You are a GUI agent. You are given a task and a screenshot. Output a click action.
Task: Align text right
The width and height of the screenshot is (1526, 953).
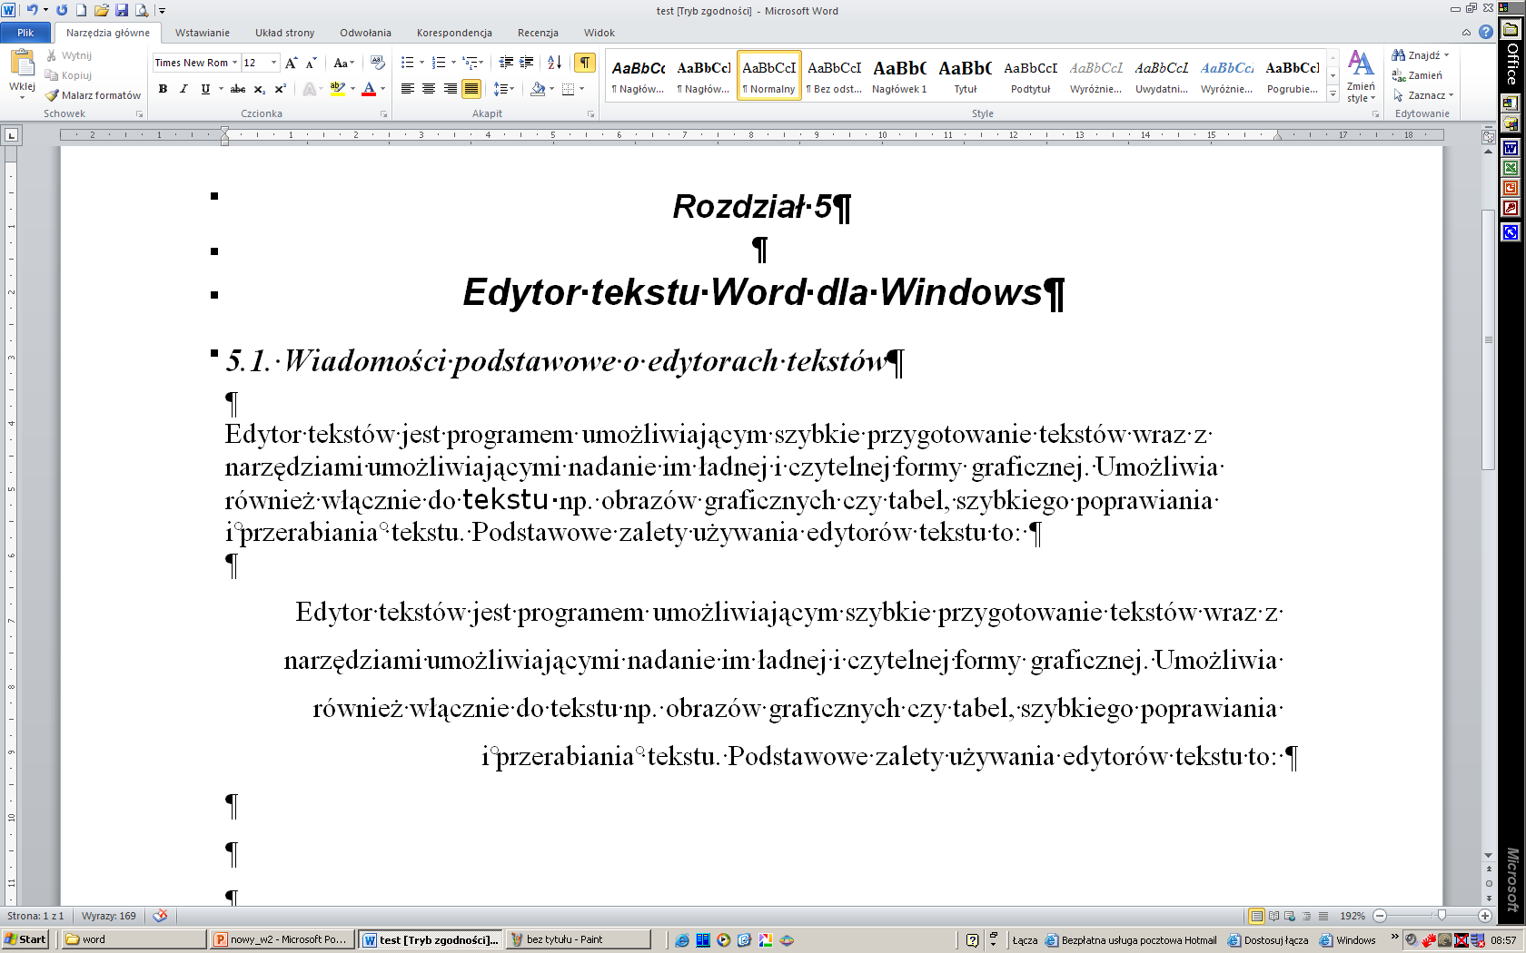coord(450,89)
